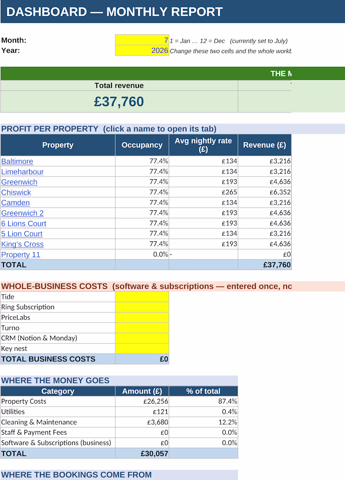
Task: Click the £121 Utilities amount
Action: (x=142, y=412)
